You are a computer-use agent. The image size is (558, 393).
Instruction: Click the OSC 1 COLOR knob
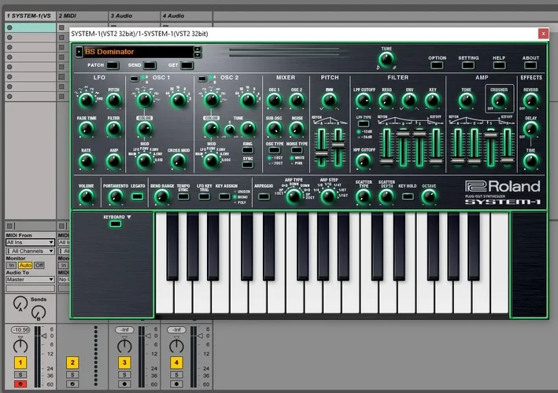[x=145, y=129]
